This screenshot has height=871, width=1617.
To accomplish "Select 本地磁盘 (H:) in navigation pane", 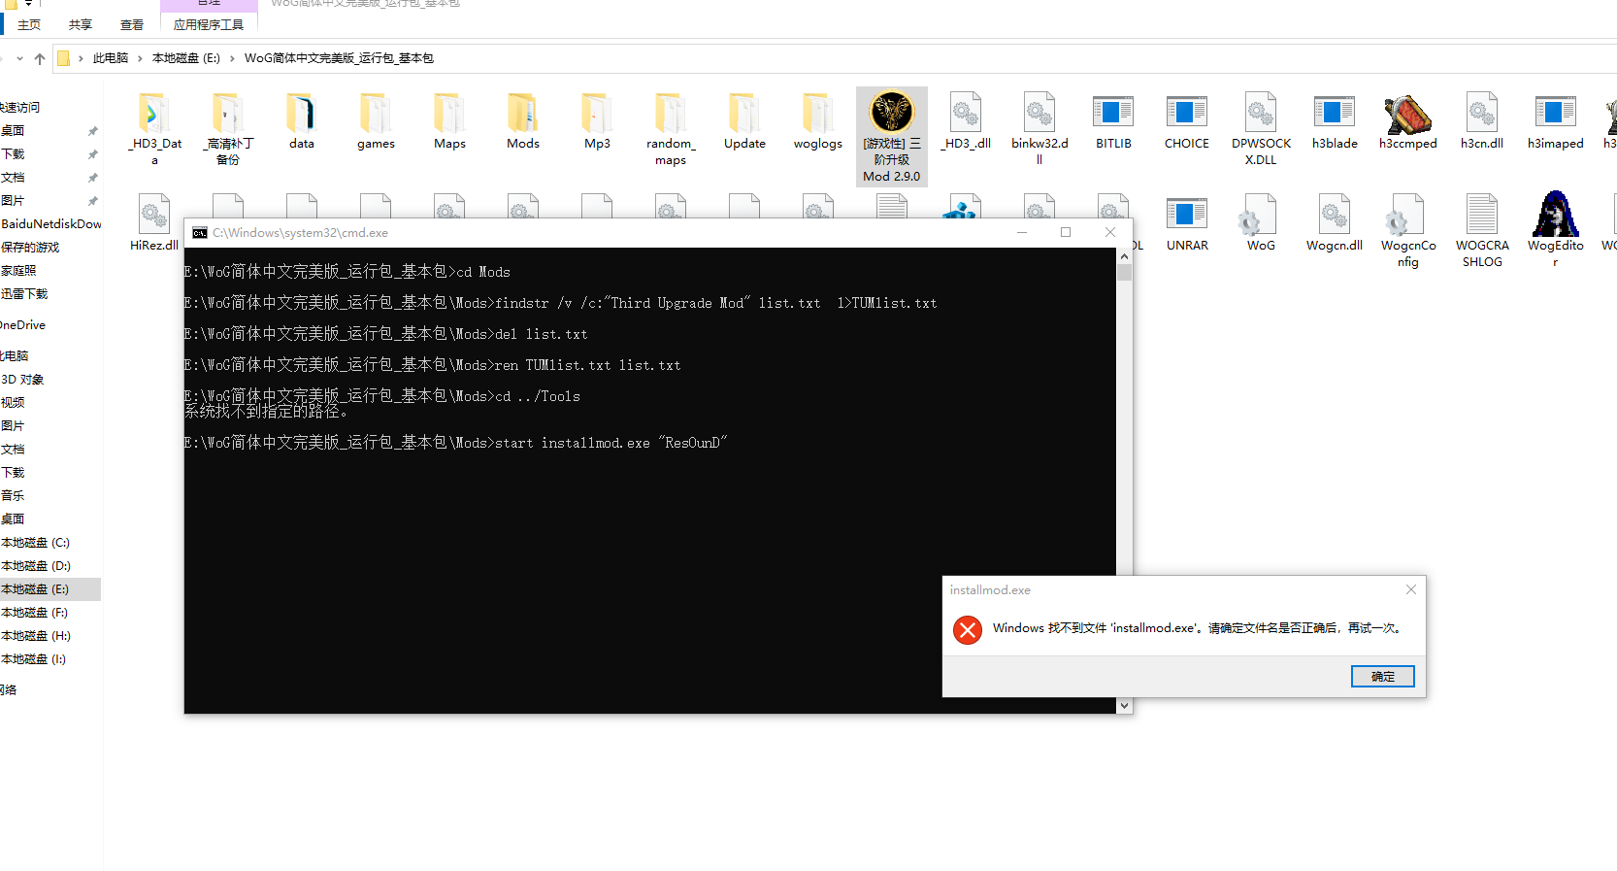I will [36, 636].
